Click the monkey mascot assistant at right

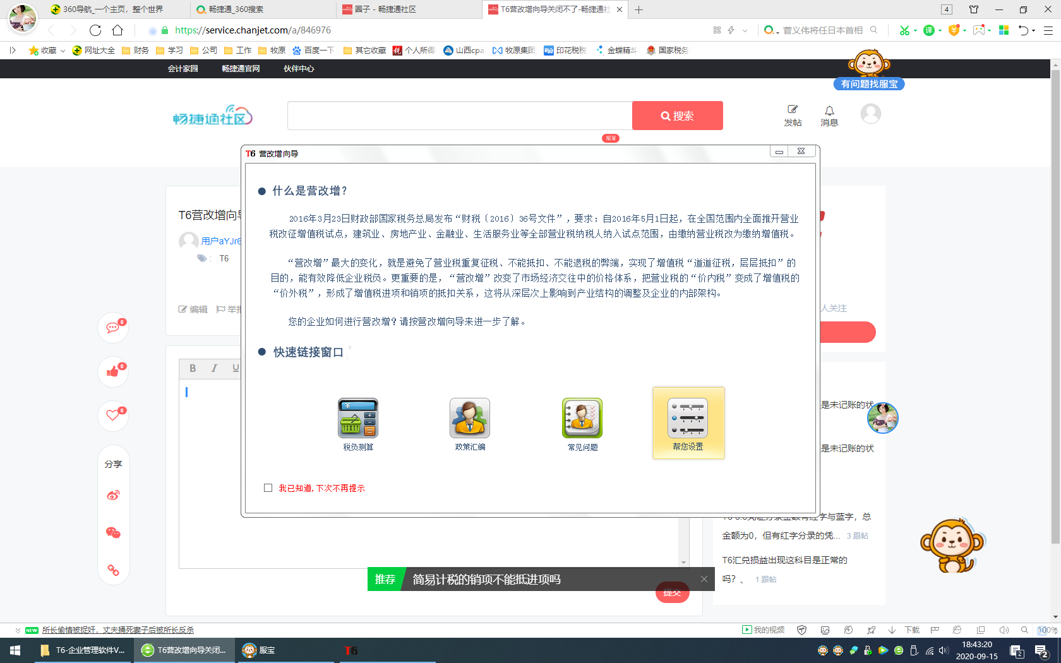pos(954,544)
